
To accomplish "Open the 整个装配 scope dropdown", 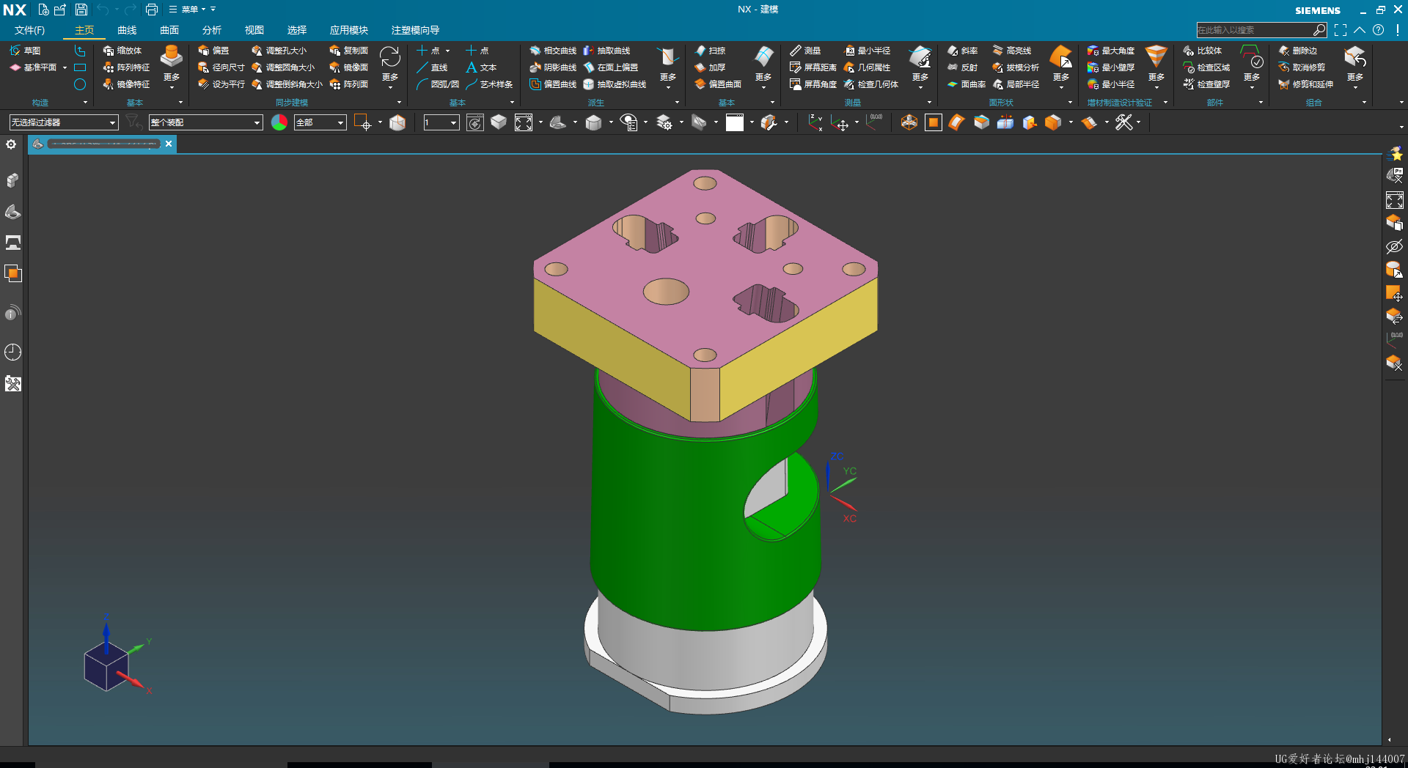I will coord(205,122).
